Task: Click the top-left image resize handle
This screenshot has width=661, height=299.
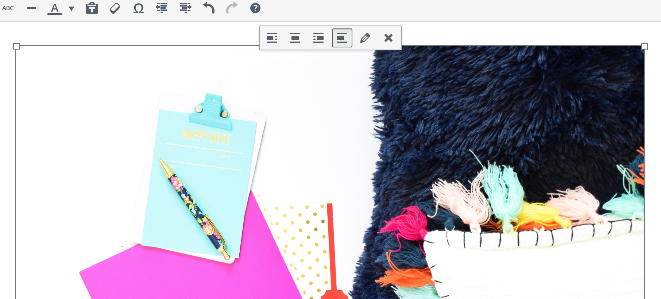Action: [16, 46]
